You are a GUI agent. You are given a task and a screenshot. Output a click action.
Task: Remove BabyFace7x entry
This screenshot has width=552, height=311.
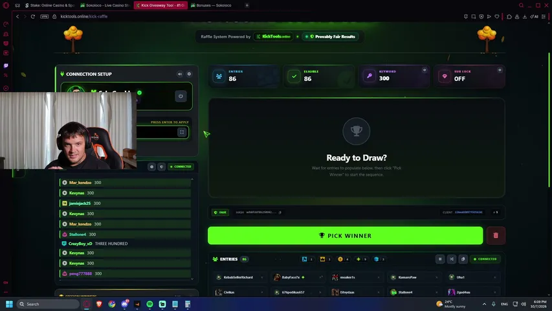(x=320, y=277)
